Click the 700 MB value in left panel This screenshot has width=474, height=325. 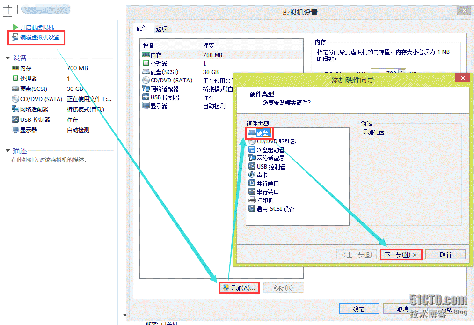tap(77, 68)
